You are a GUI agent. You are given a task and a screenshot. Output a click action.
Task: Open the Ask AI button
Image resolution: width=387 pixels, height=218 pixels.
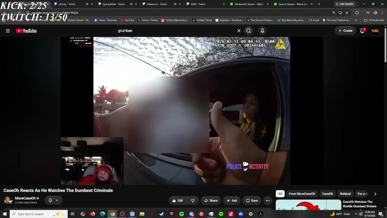coord(232,200)
